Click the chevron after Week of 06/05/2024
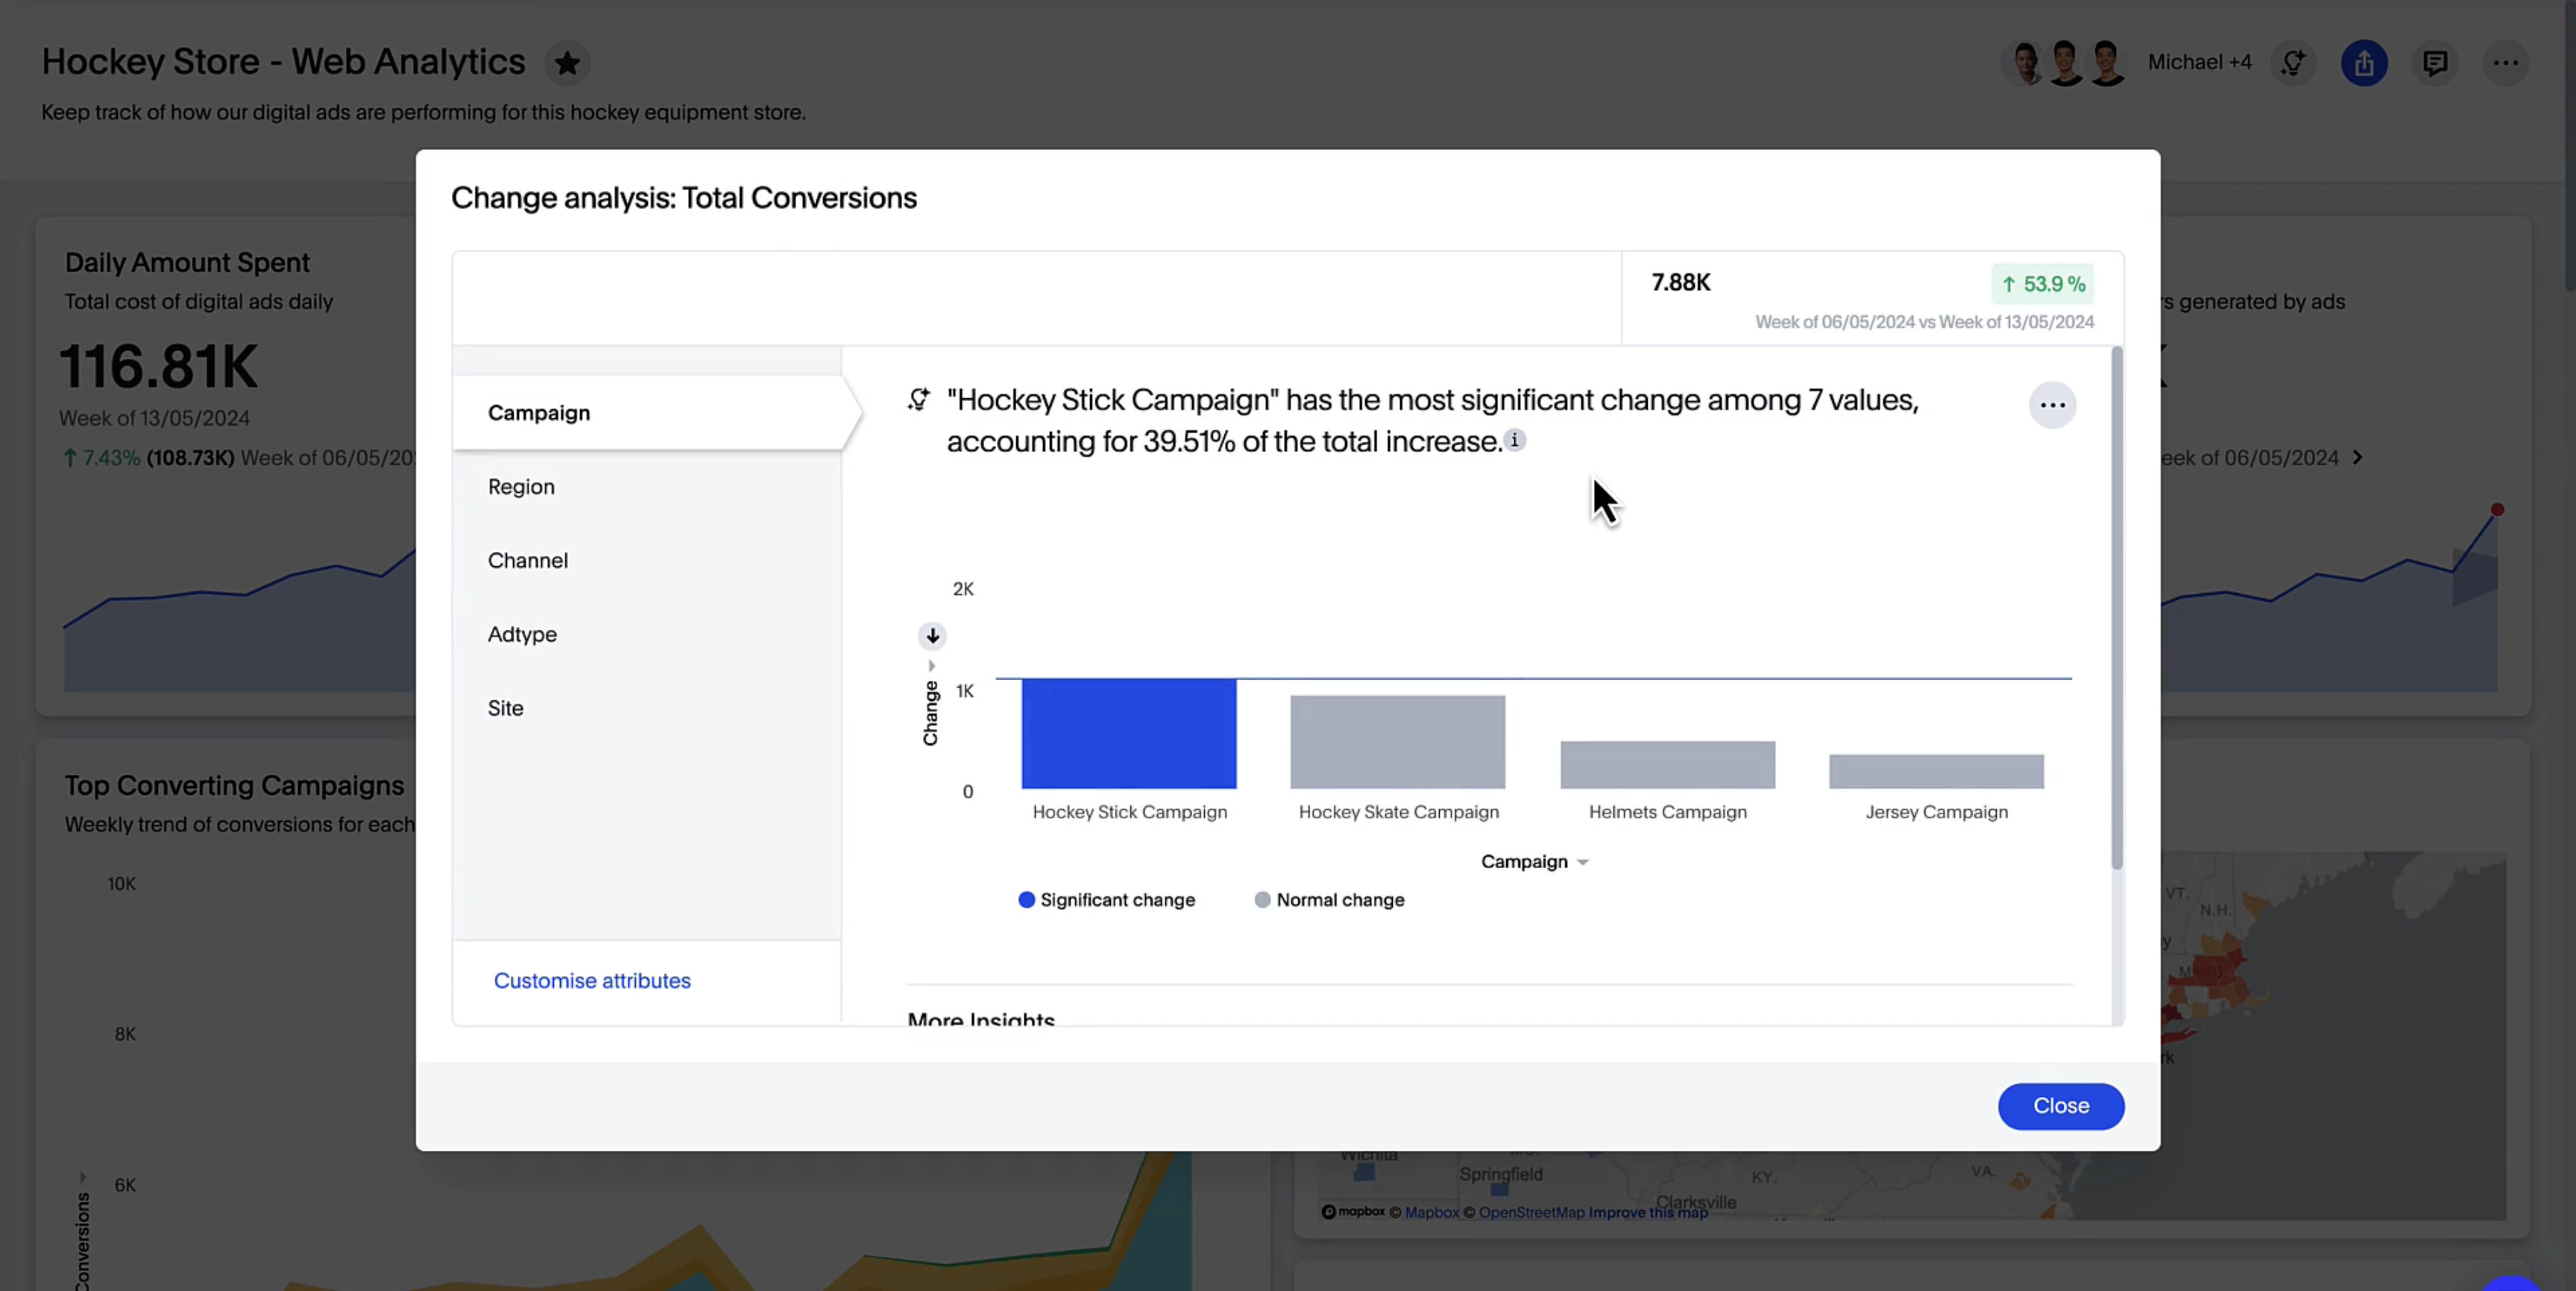Viewport: 2576px width, 1291px height. tap(2357, 458)
